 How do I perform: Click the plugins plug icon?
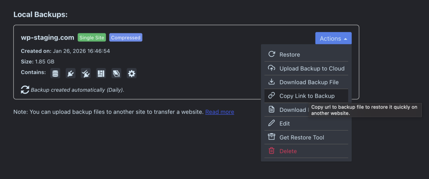tap(70, 74)
